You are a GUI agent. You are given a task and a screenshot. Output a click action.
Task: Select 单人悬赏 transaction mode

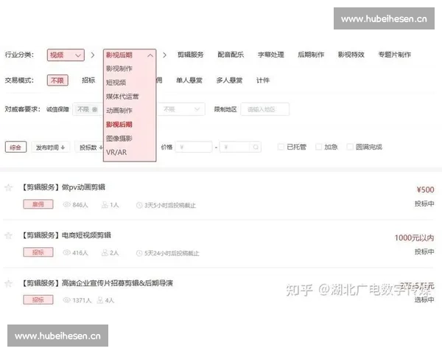[189, 80]
